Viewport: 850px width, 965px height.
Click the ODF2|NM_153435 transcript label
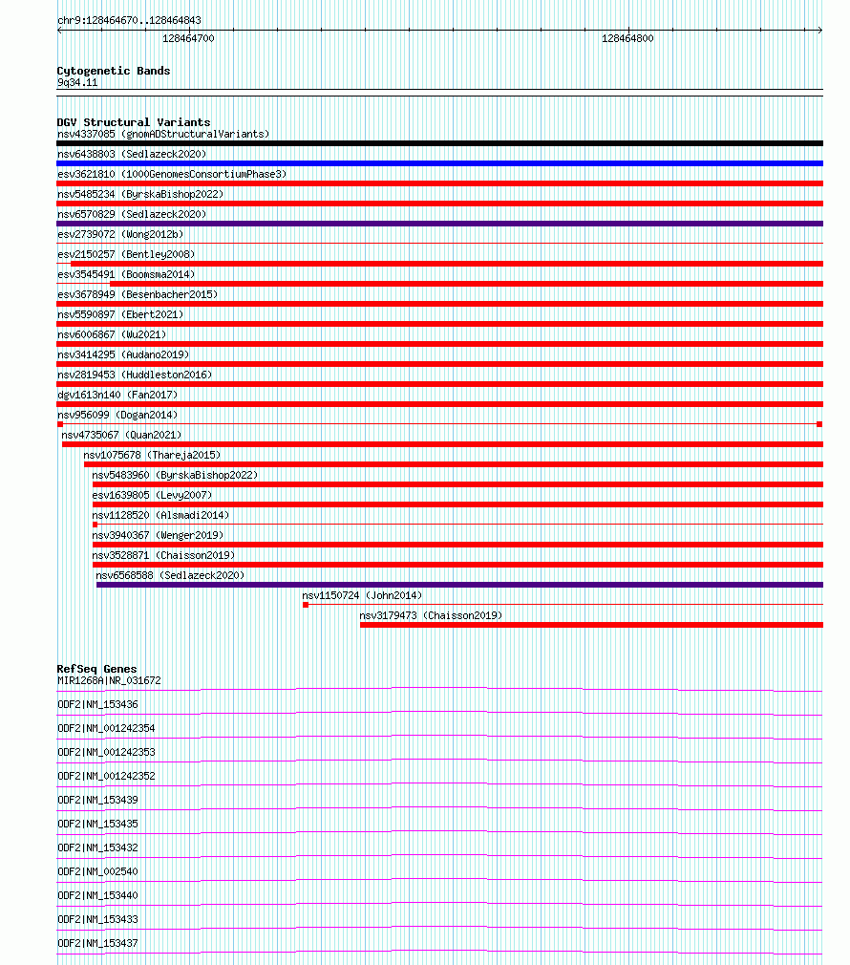[97, 824]
